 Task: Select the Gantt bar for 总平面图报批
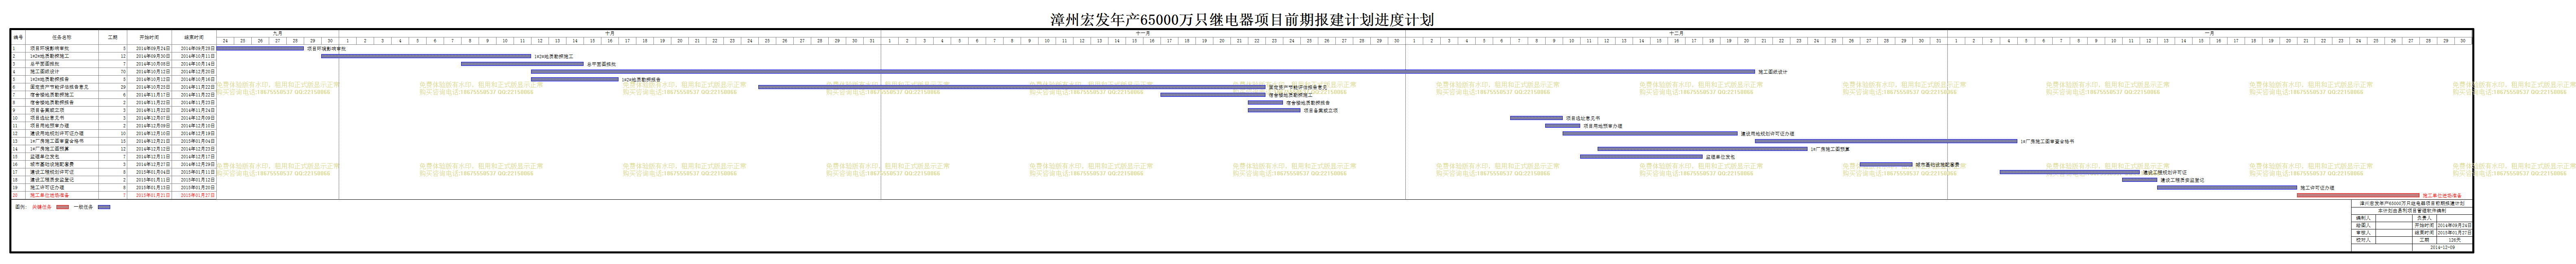point(522,64)
